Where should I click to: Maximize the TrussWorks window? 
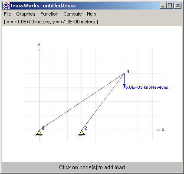(x=170, y=6)
